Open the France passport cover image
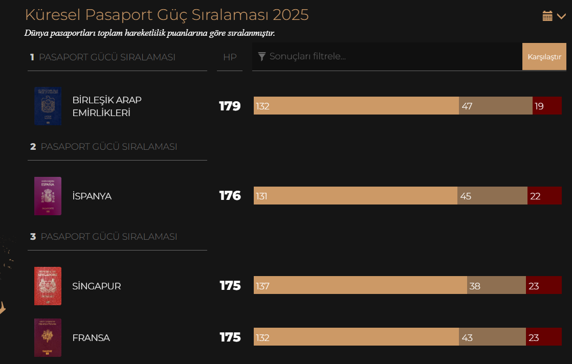The height and width of the screenshot is (364, 572). point(48,337)
